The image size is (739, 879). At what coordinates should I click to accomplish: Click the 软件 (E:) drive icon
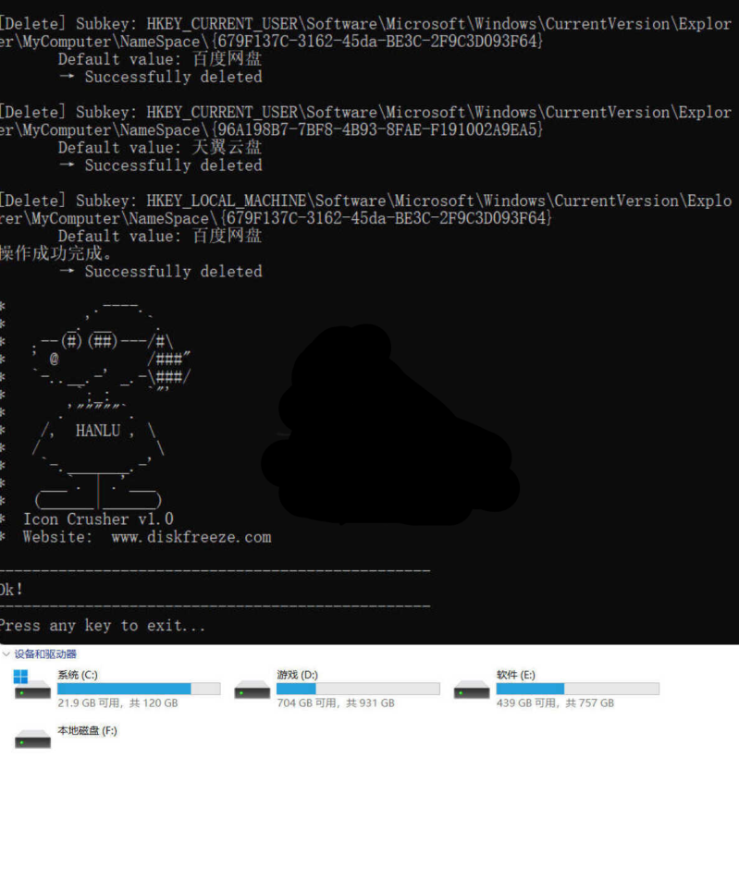[x=472, y=689]
